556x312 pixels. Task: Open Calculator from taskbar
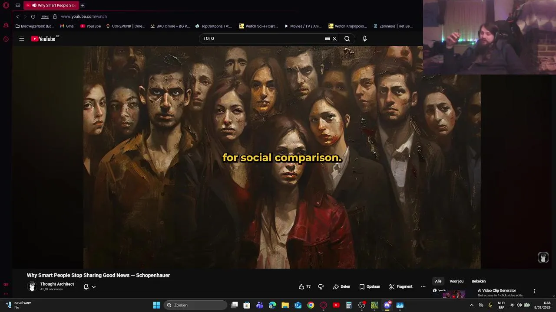pos(349,305)
